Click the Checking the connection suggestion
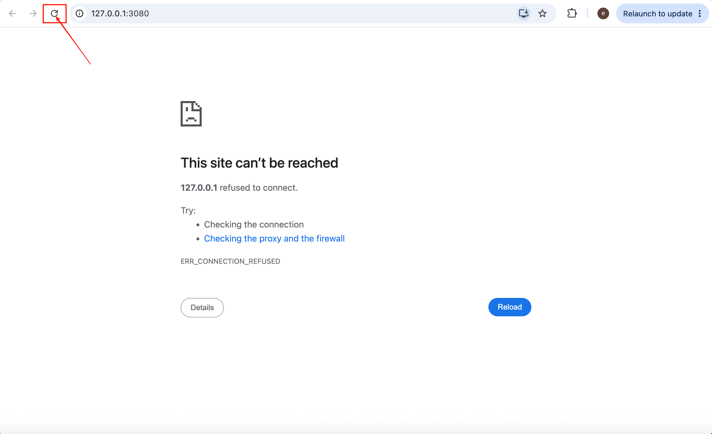The height and width of the screenshot is (434, 712). click(254, 224)
